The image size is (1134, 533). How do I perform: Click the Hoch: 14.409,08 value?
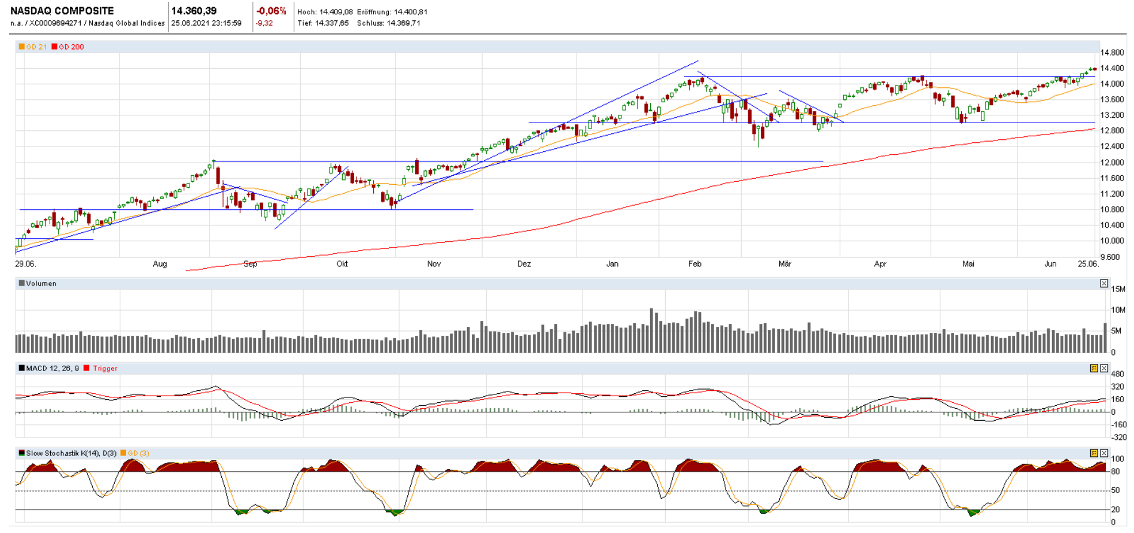pos(325,12)
